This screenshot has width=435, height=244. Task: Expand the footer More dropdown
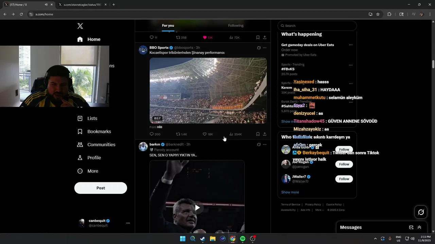point(319,210)
